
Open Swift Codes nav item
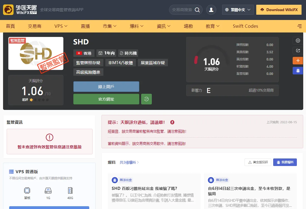(245, 26)
